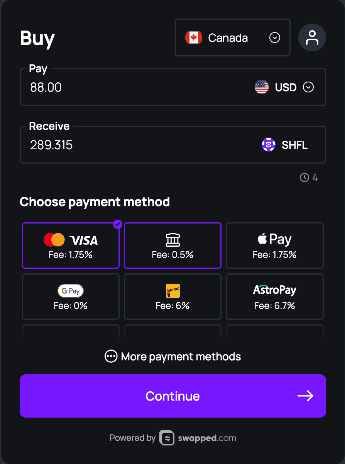Click the arrow on Continue button
This screenshot has height=464, width=345.
(305, 396)
